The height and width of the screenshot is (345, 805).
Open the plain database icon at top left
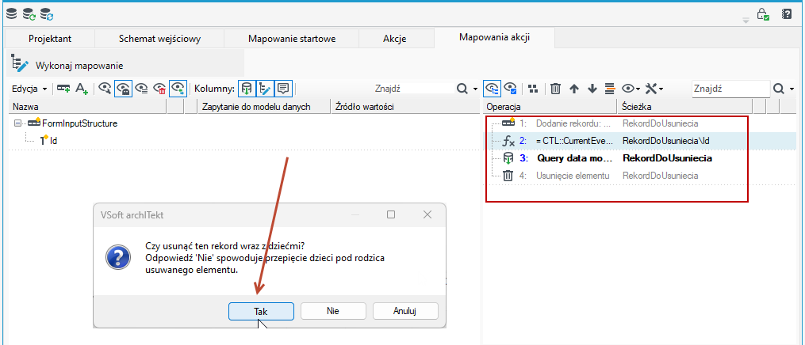11,14
